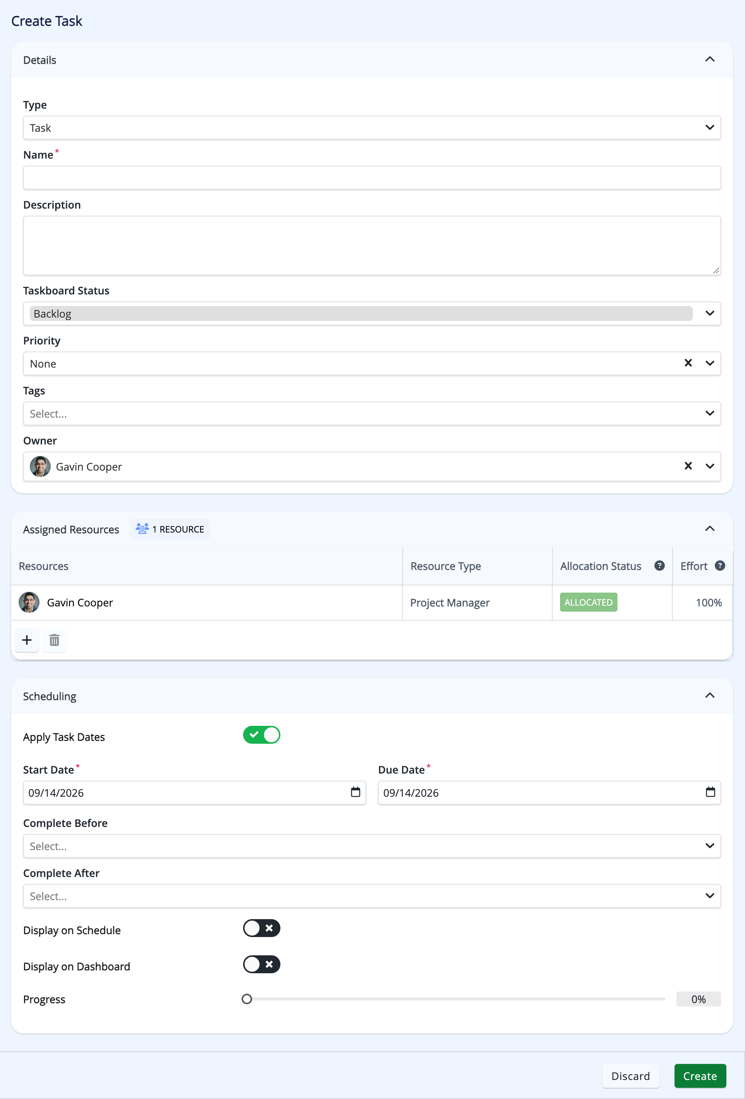Enable the Display on Dashboard toggle
This screenshot has width=745, height=1099.
point(262,964)
